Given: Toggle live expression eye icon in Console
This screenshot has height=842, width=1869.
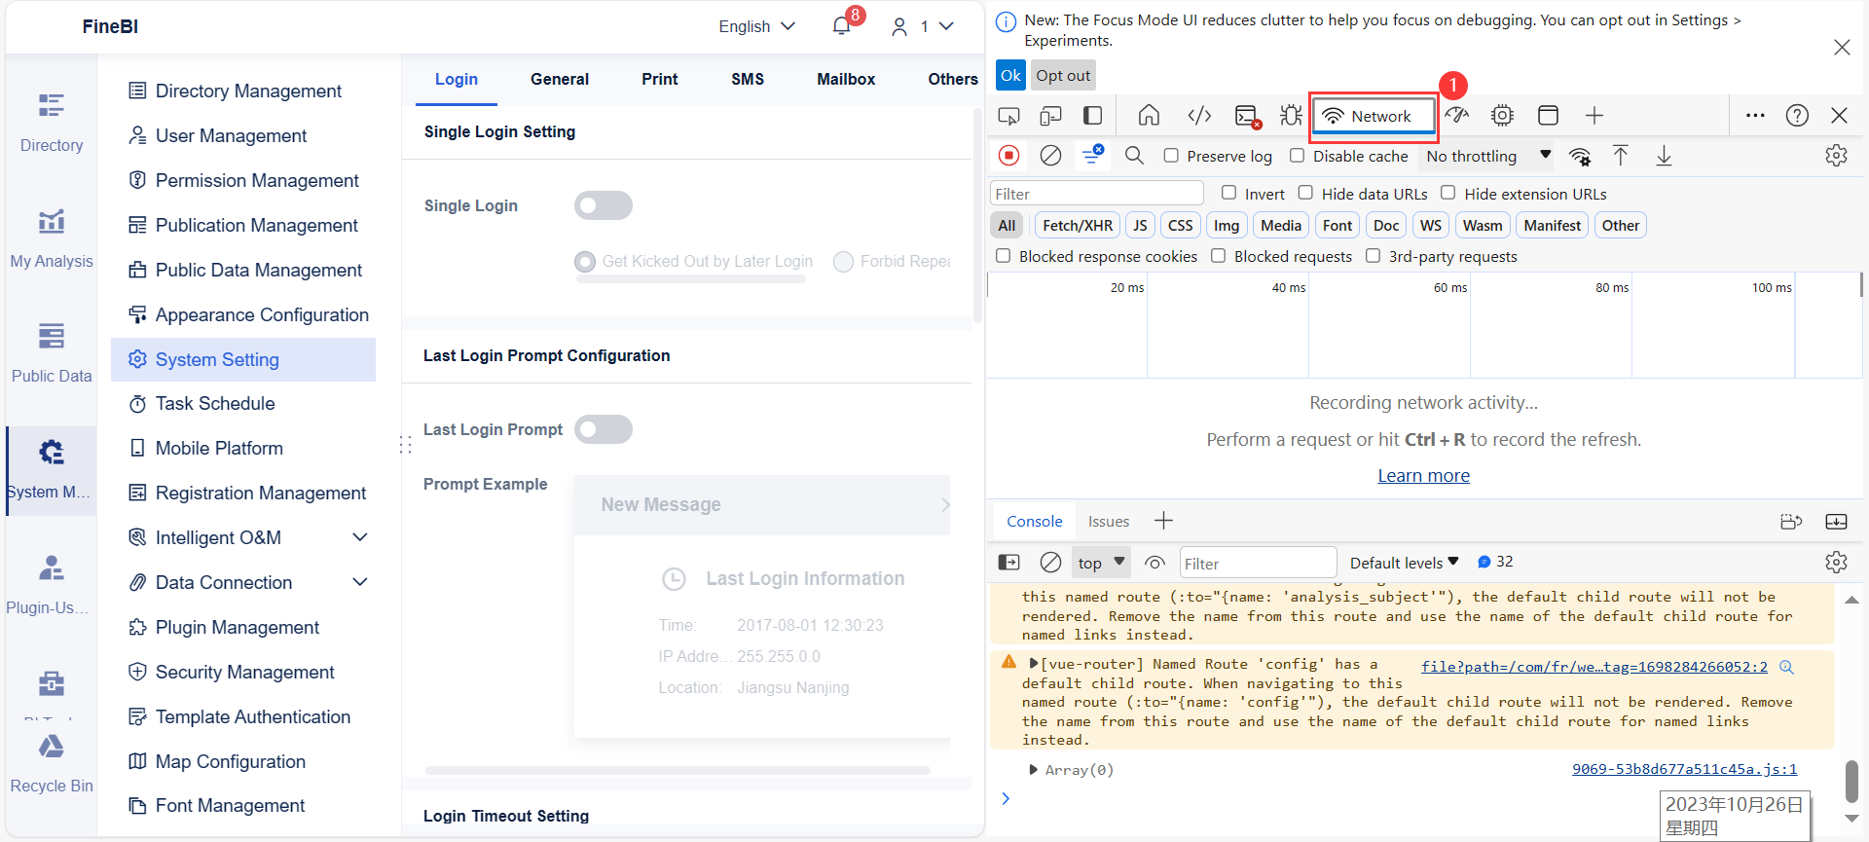Looking at the screenshot, I should (1155, 563).
